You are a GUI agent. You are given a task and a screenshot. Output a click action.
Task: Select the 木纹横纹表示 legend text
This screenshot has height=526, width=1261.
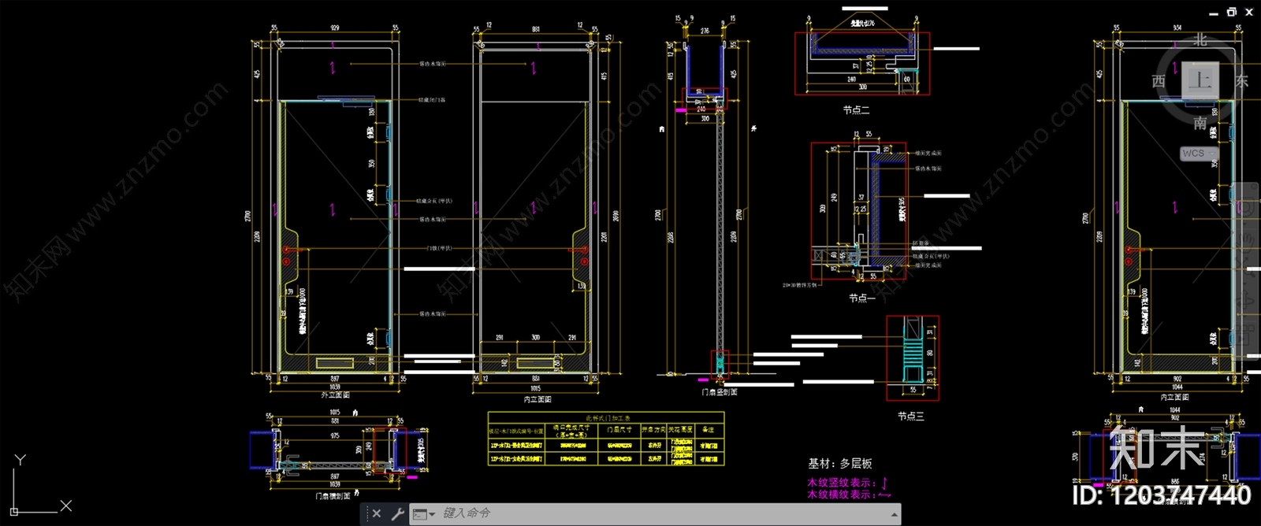842,495
